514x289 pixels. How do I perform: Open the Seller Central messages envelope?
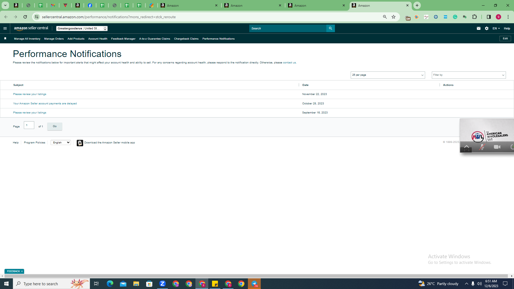479,28
